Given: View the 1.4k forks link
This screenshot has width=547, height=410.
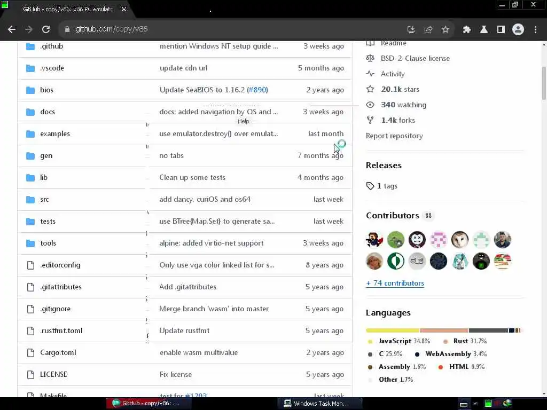Looking at the screenshot, I should [398, 120].
